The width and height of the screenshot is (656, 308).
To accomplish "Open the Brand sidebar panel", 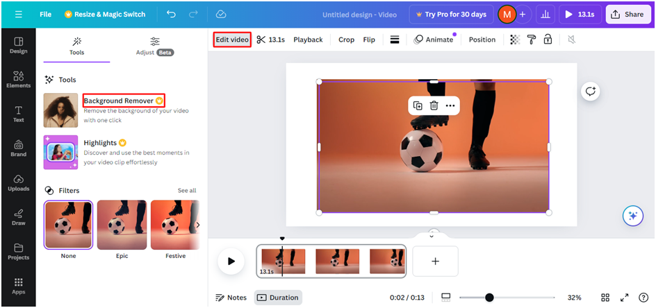I will [x=18, y=148].
